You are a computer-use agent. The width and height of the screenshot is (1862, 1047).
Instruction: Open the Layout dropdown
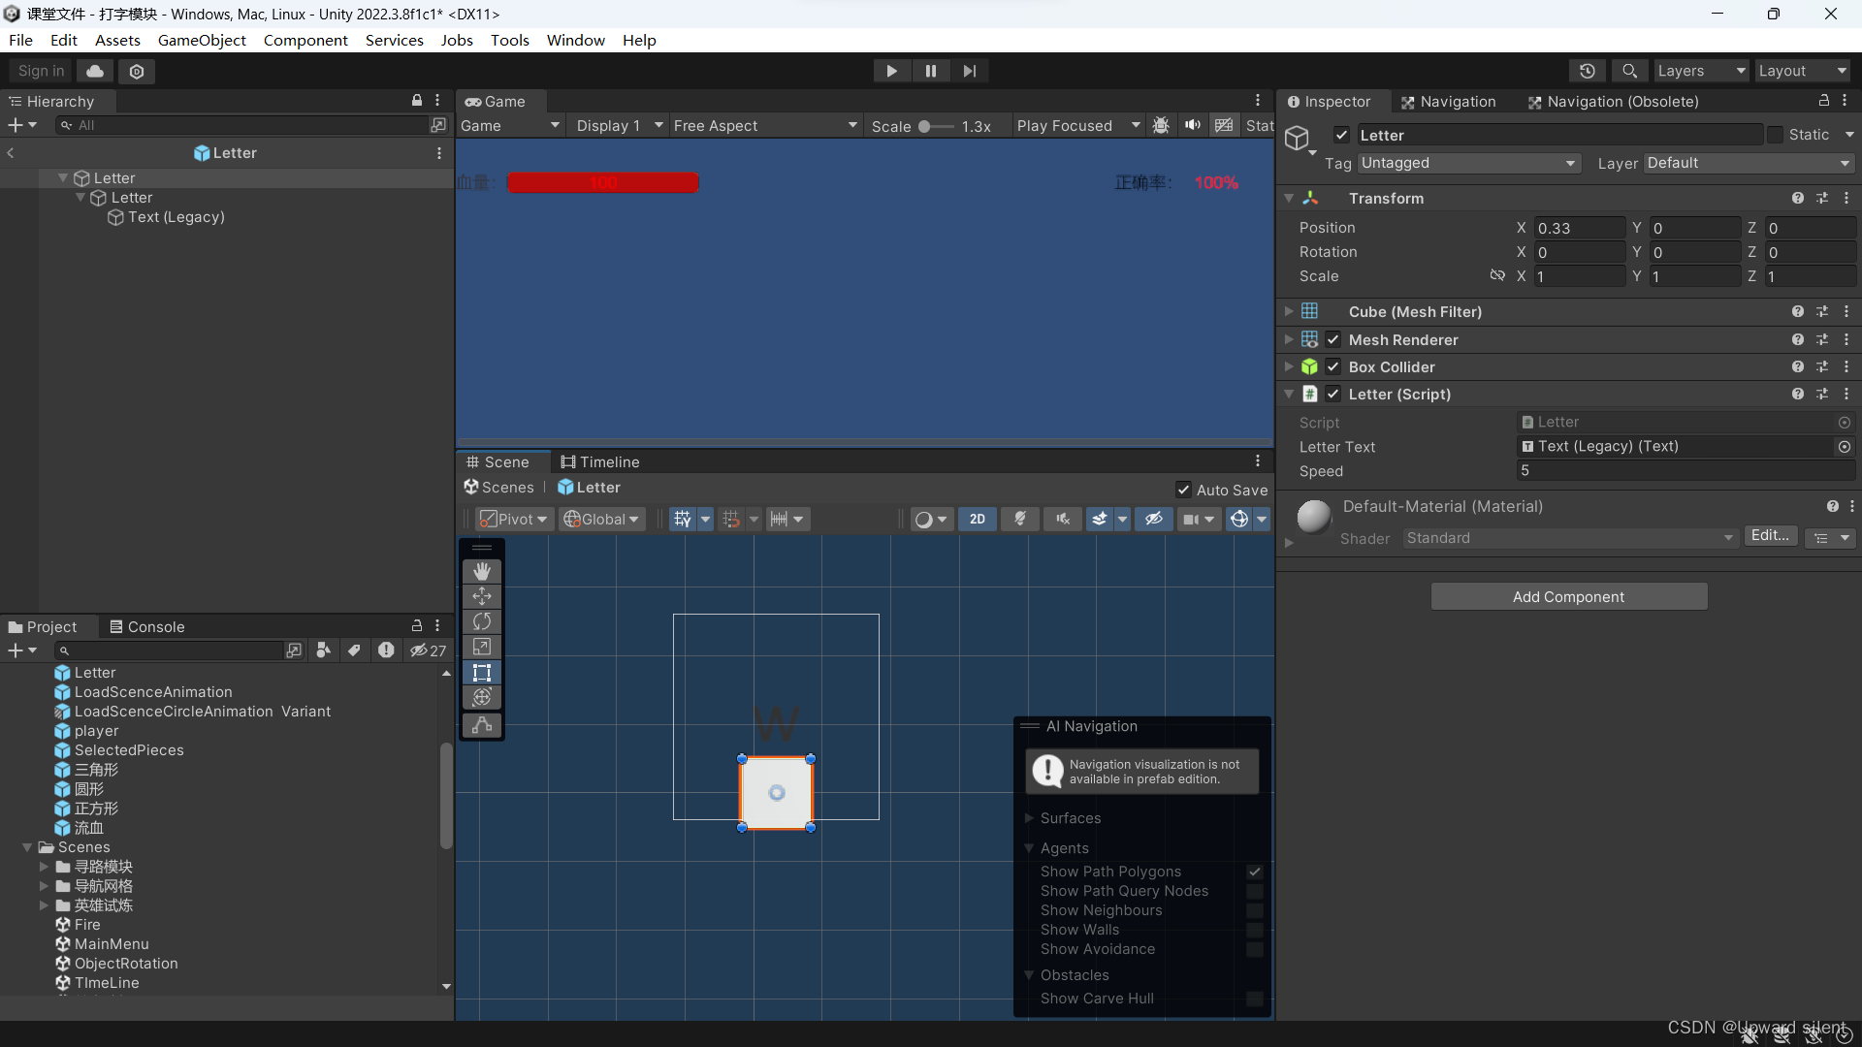click(x=1802, y=71)
